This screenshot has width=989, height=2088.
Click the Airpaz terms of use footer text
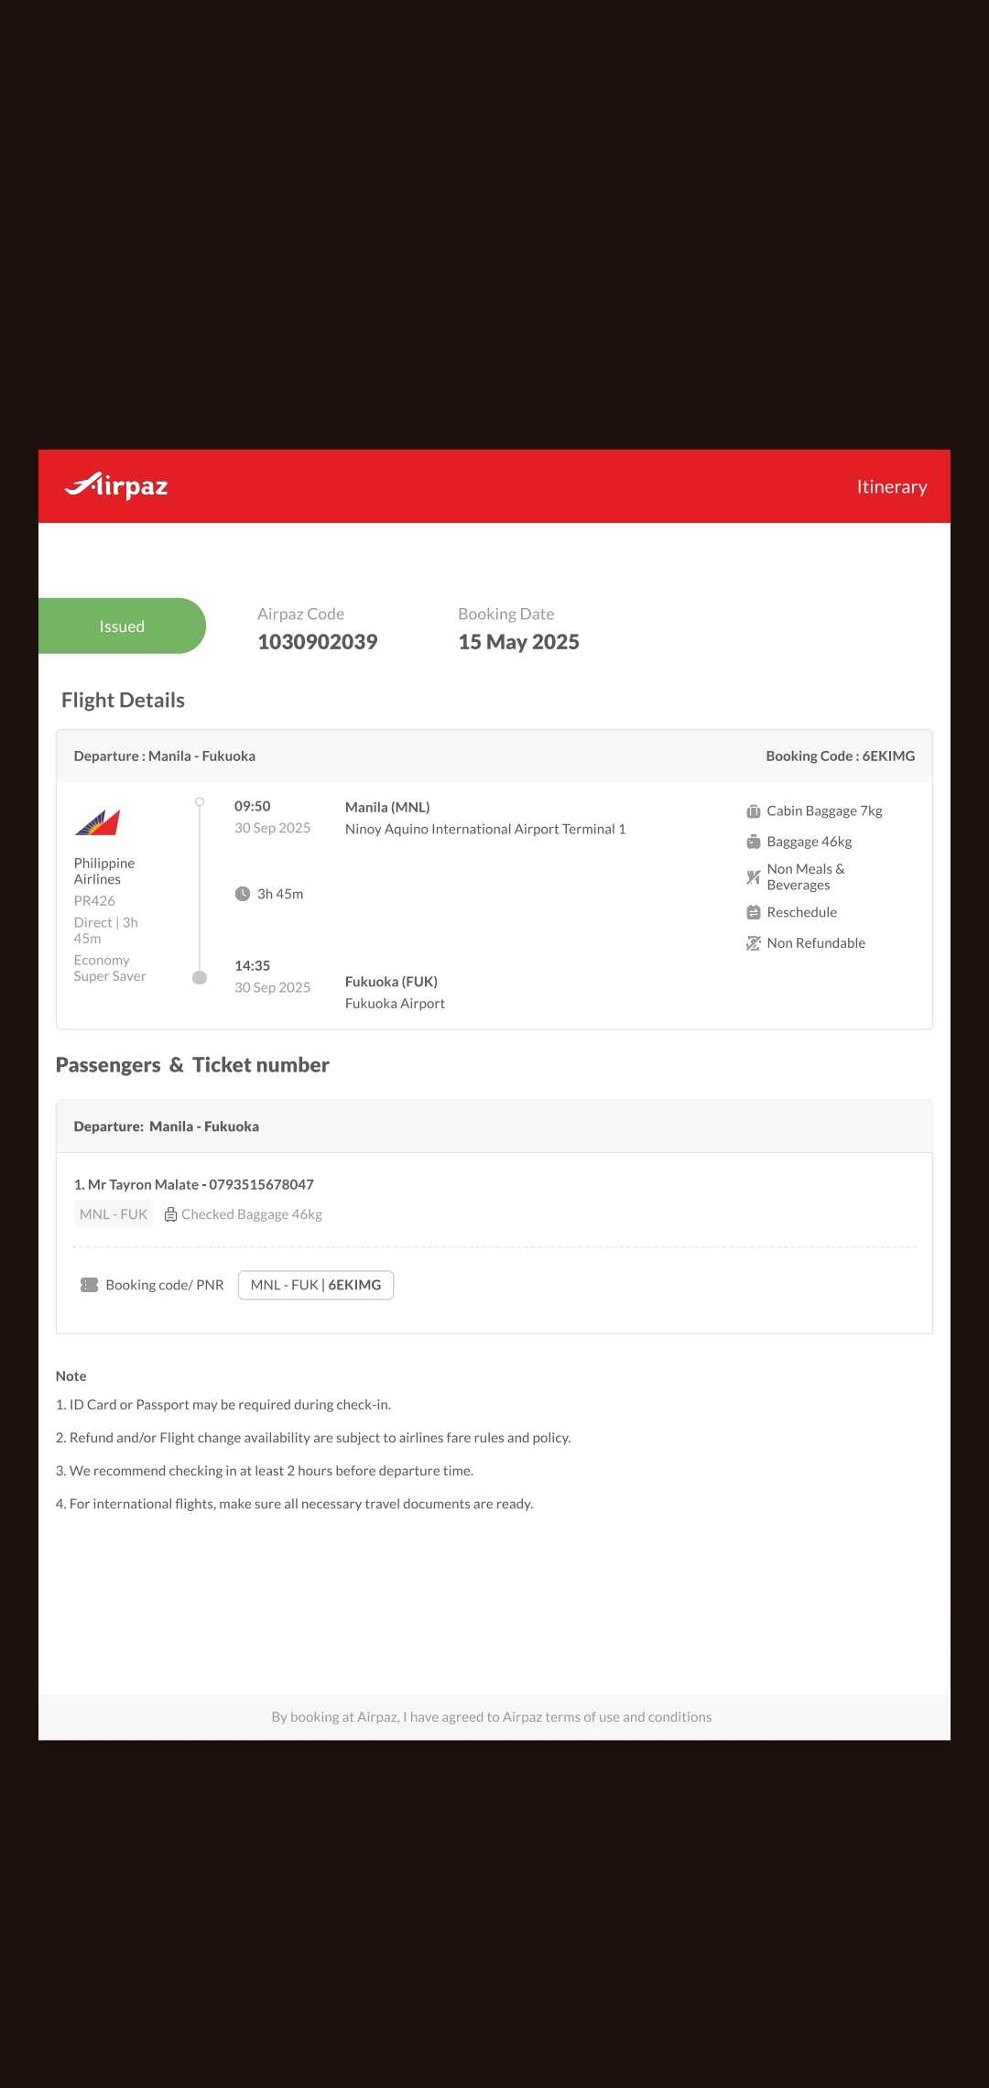click(492, 1717)
